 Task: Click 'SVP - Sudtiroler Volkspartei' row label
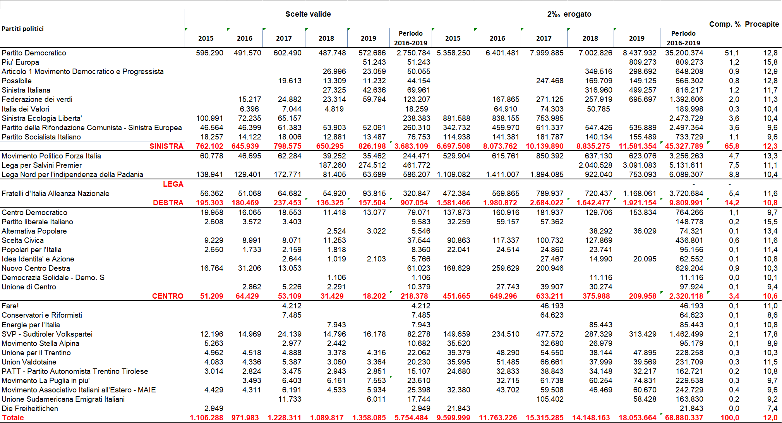47,334
